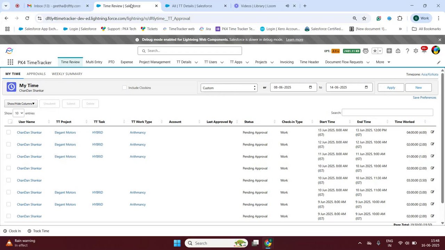Image resolution: width=445 pixels, height=250 pixels.
Task: Apply the selected date range
Action: [391, 87]
